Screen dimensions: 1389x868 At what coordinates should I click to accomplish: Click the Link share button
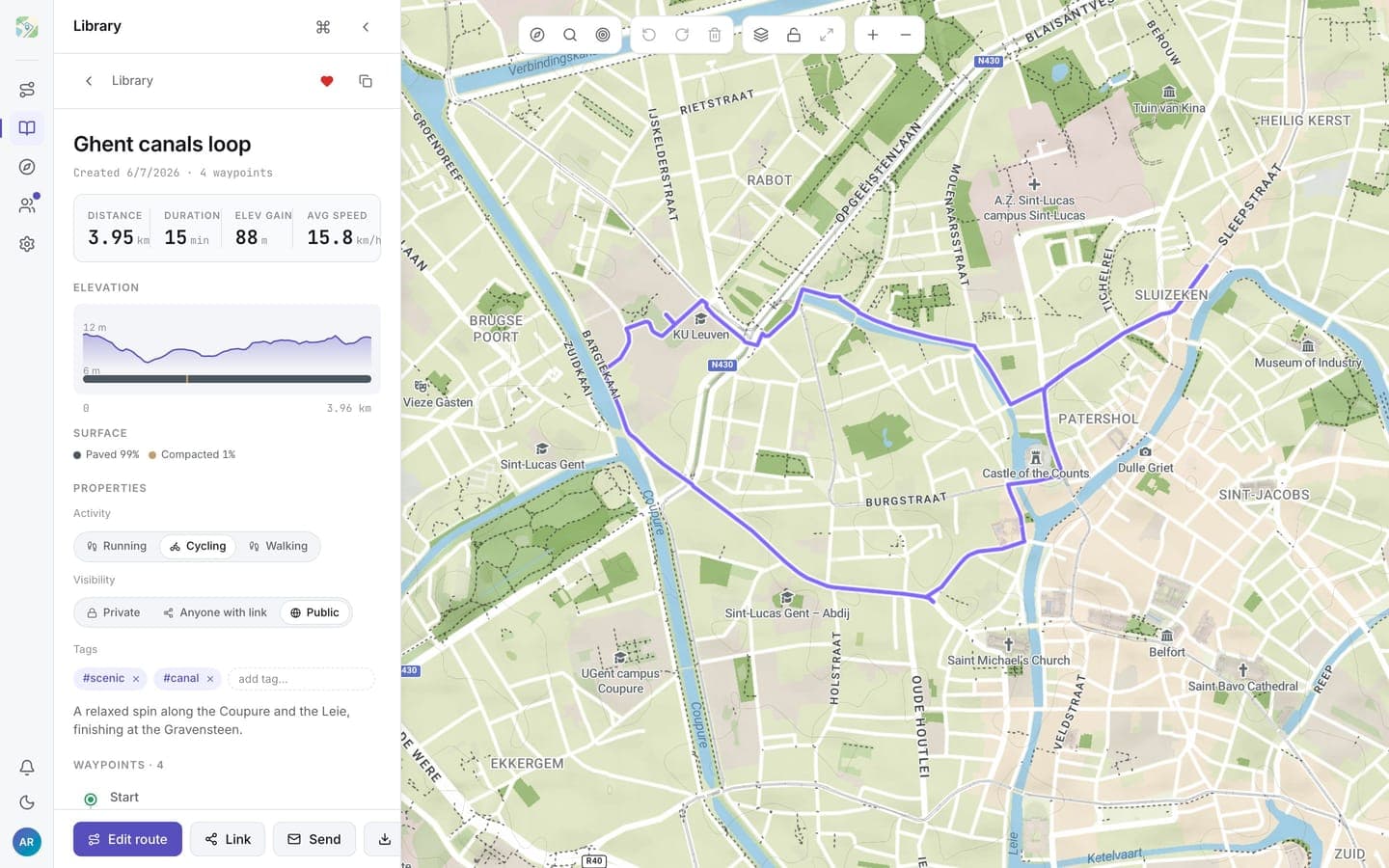tap(228, 839)
